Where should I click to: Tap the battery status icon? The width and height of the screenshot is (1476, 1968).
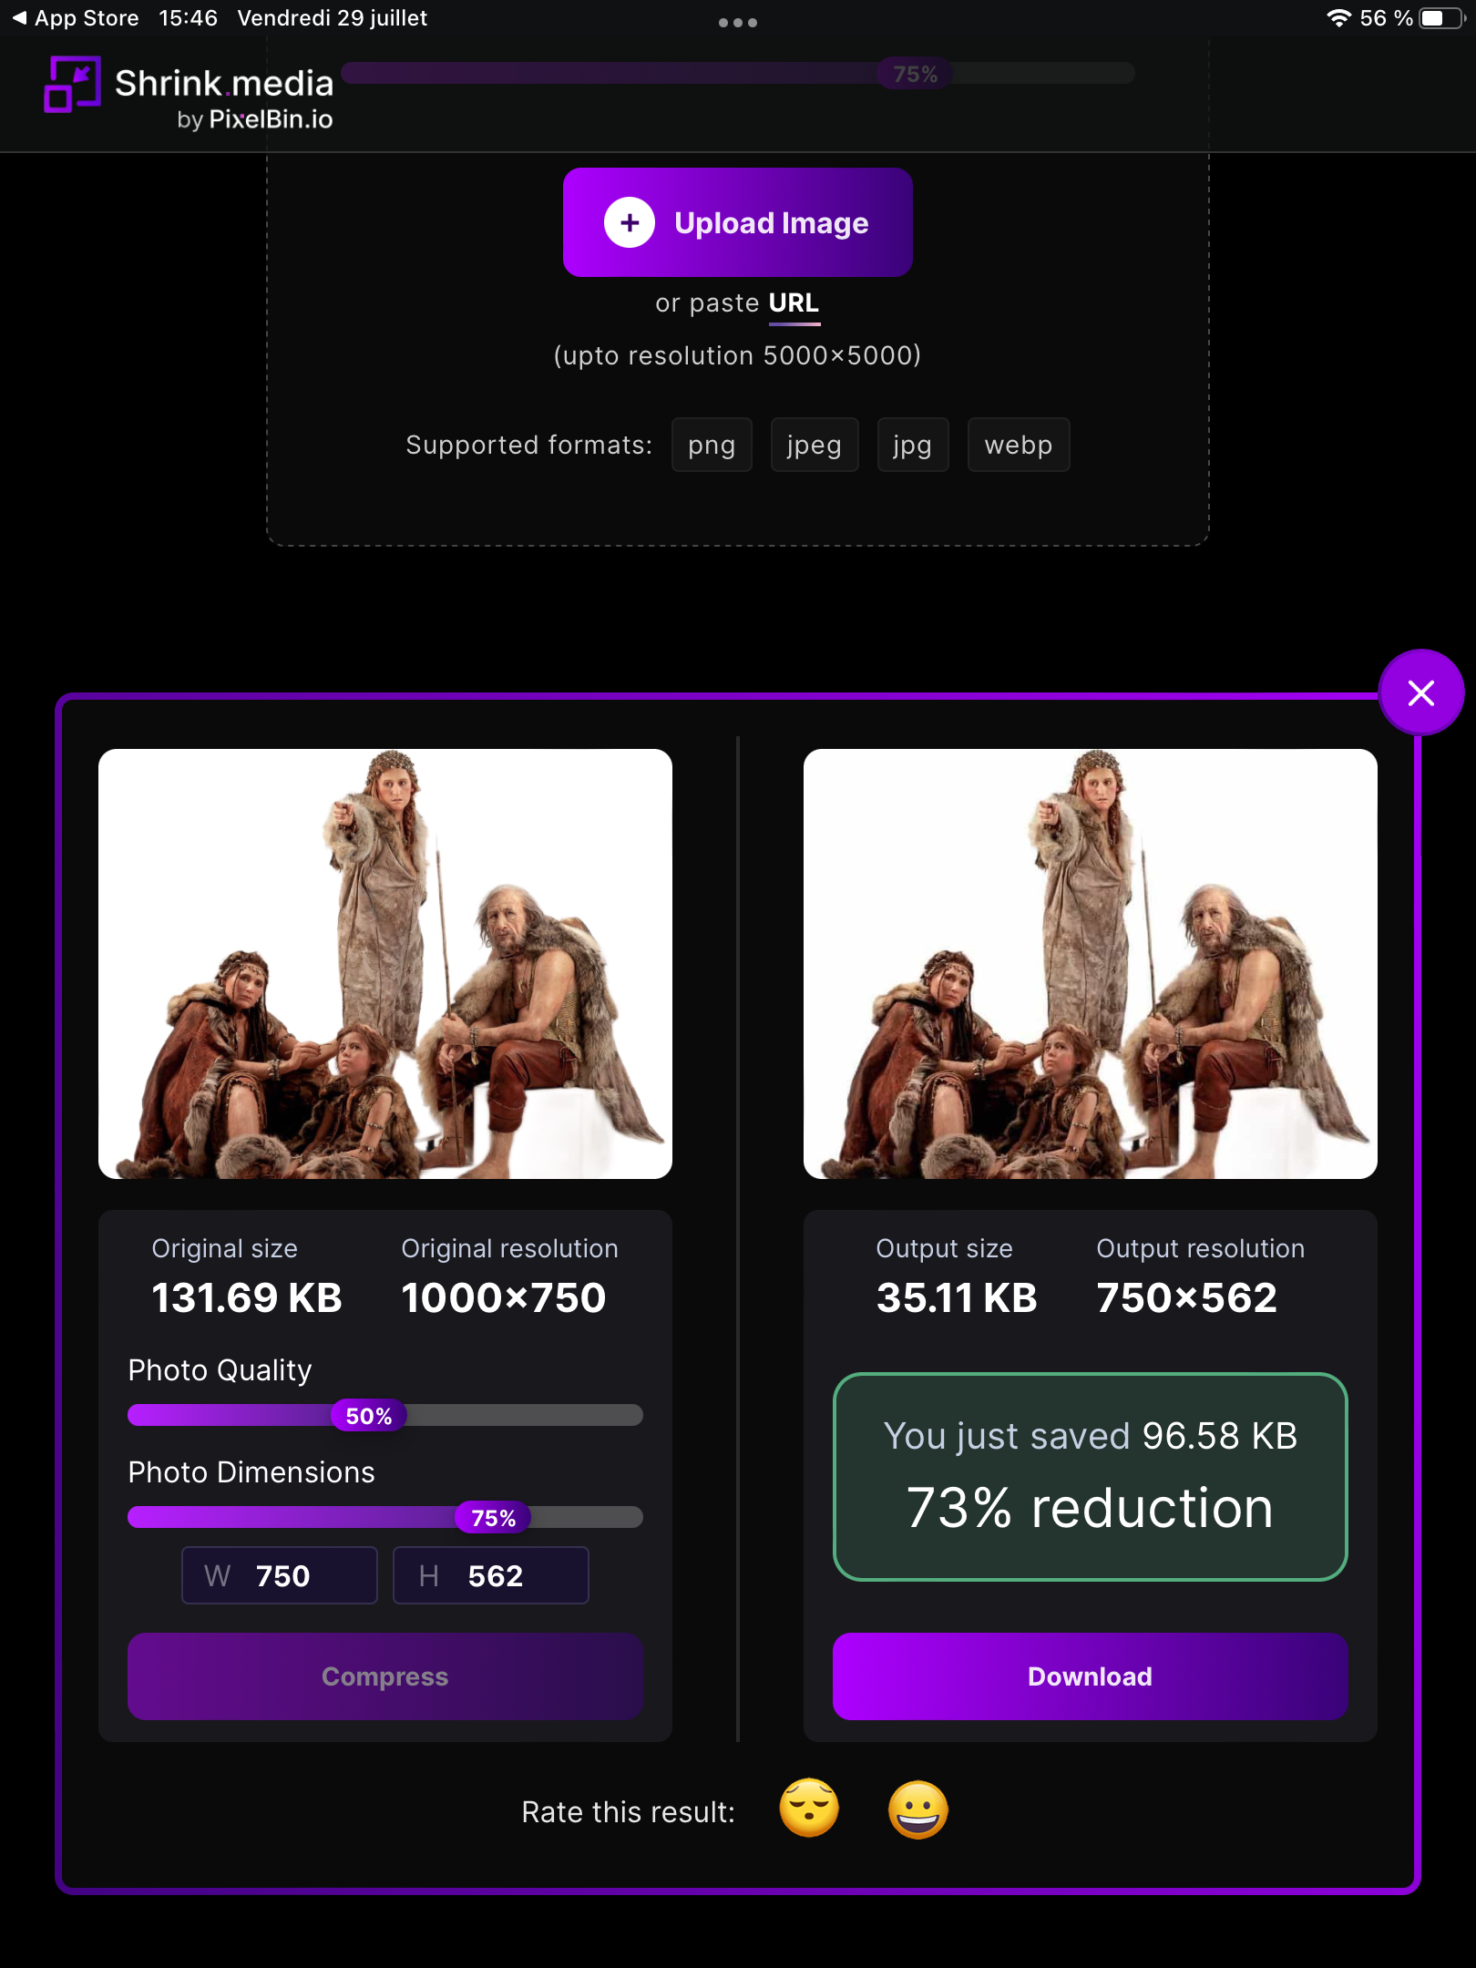[1441, 18]
